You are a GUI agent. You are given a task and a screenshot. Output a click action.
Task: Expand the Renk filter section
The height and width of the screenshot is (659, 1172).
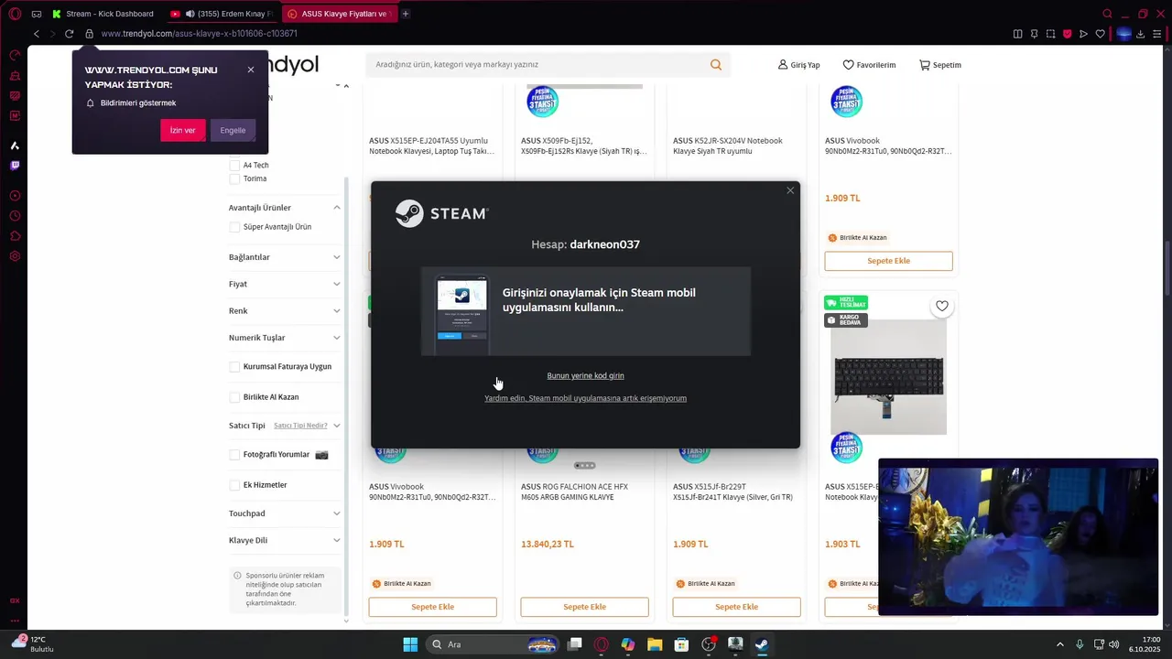click(x=336, y=311)
